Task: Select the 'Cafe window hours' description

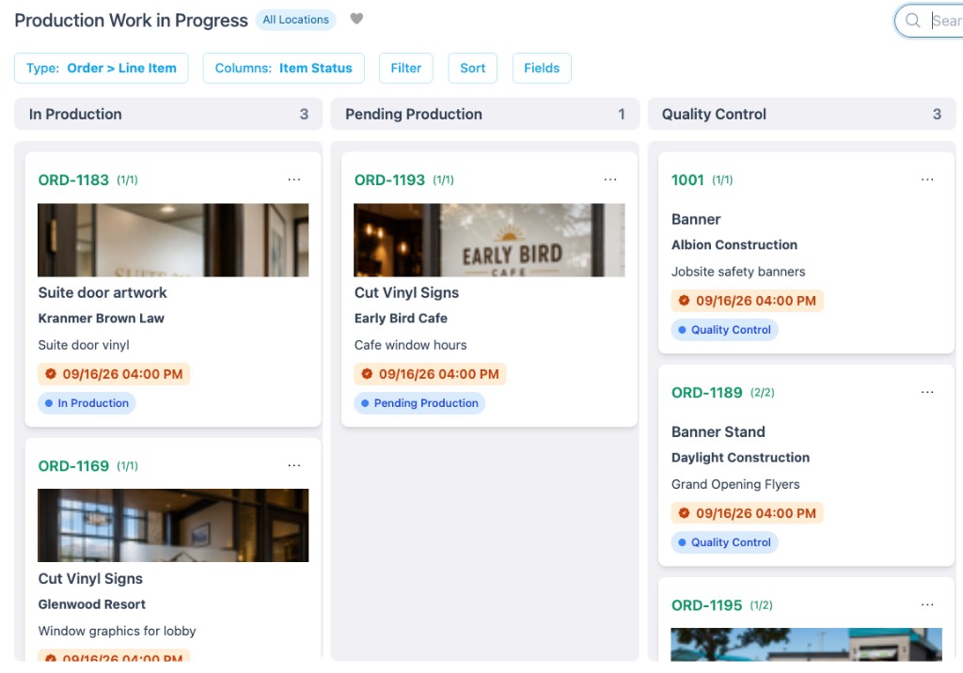Action: [x=410, y=344]
